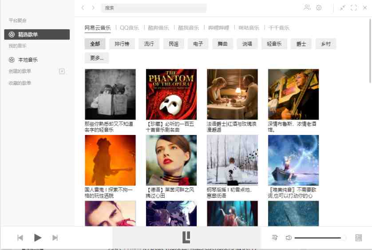Viewport: 372px width, 250px height.
Task: Open the dark purple anime playlist cover
Action: pos(171,214)
